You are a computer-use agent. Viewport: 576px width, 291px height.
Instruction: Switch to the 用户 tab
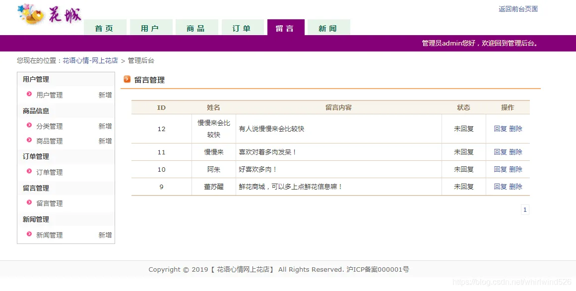pos(151,28)
